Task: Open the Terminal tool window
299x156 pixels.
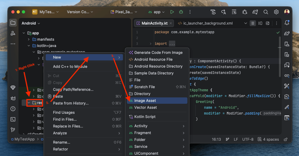Action: click(13, 119)
